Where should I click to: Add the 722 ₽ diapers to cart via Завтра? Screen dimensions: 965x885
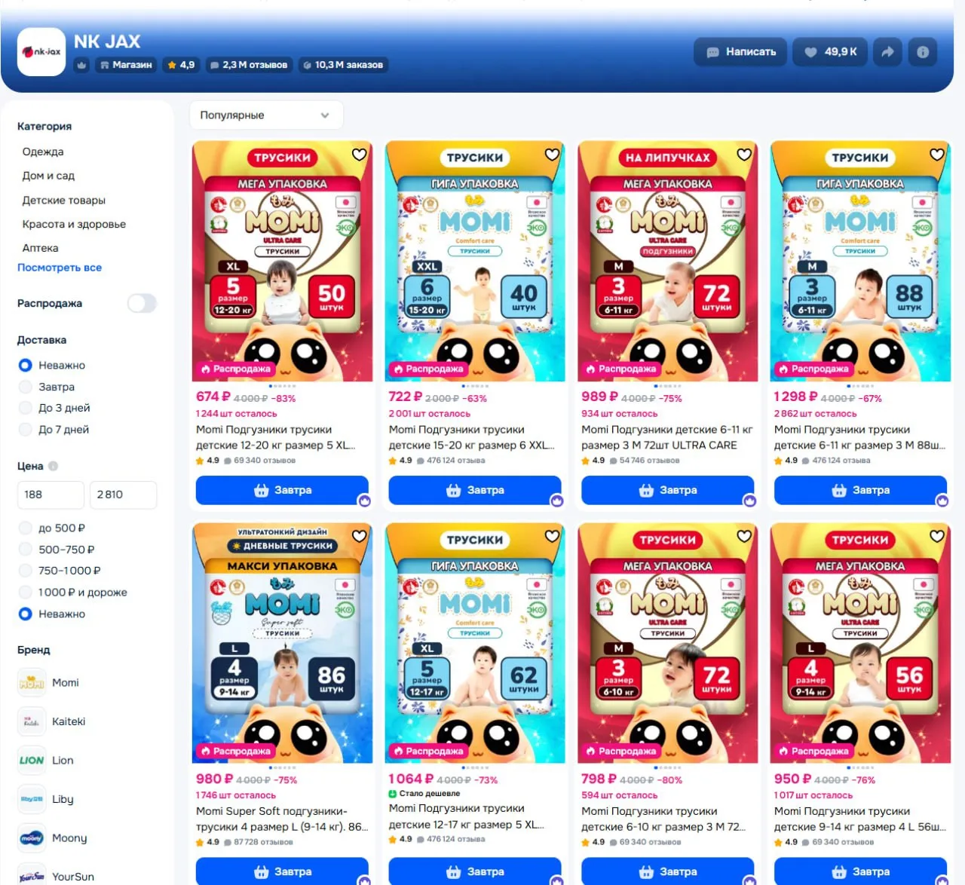coord(475,490)
